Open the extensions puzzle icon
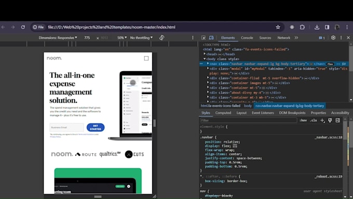This screenshot has height=199, width=353. [x=302, y=27]
